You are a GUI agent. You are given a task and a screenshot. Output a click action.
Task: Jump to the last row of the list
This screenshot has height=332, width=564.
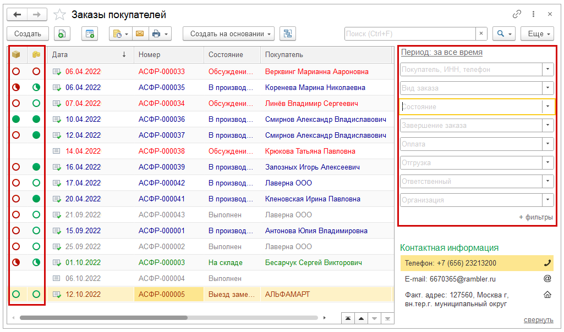point(387,318)
